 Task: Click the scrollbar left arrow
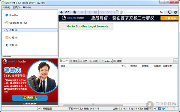(x=61, y=104)
